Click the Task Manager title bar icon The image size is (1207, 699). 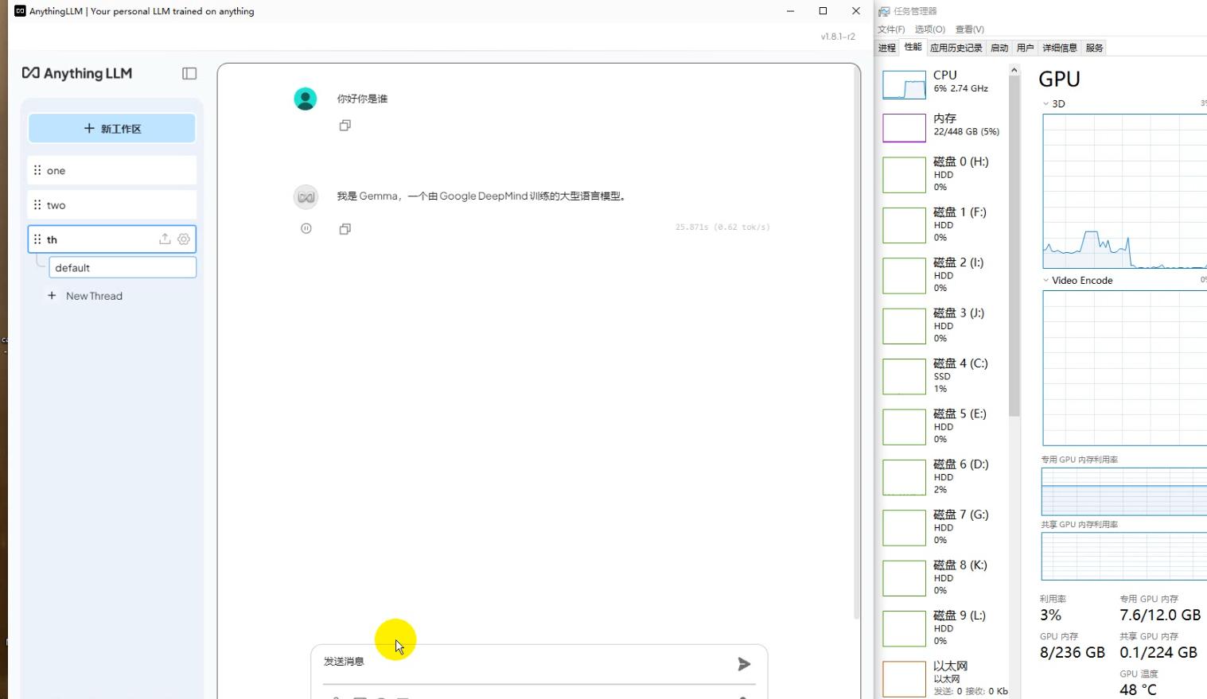[x=884, y=11]
